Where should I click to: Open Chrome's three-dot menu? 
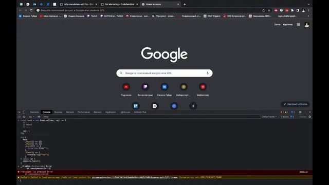pyautogui.click(x=308, y=10)
